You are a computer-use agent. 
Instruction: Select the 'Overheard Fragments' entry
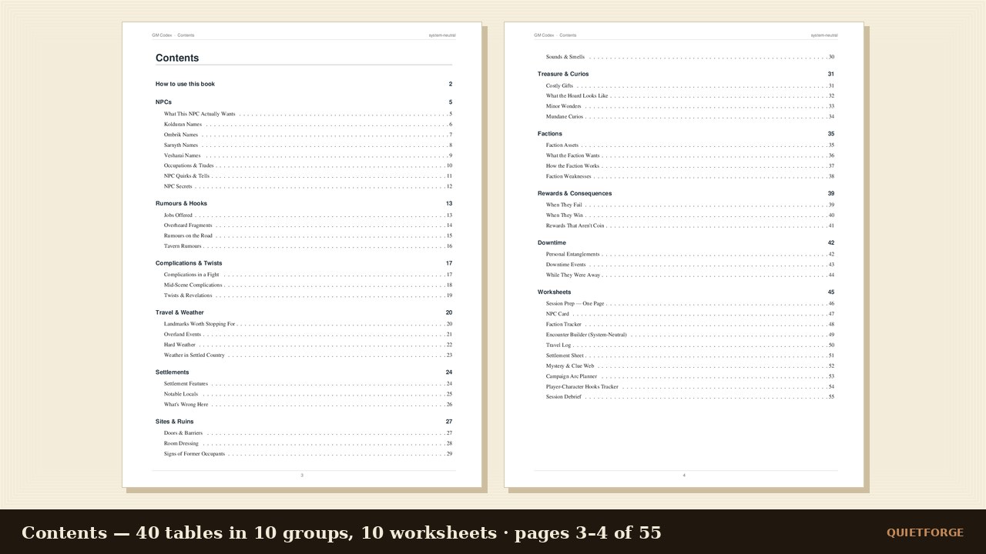[x=308, y=225]
